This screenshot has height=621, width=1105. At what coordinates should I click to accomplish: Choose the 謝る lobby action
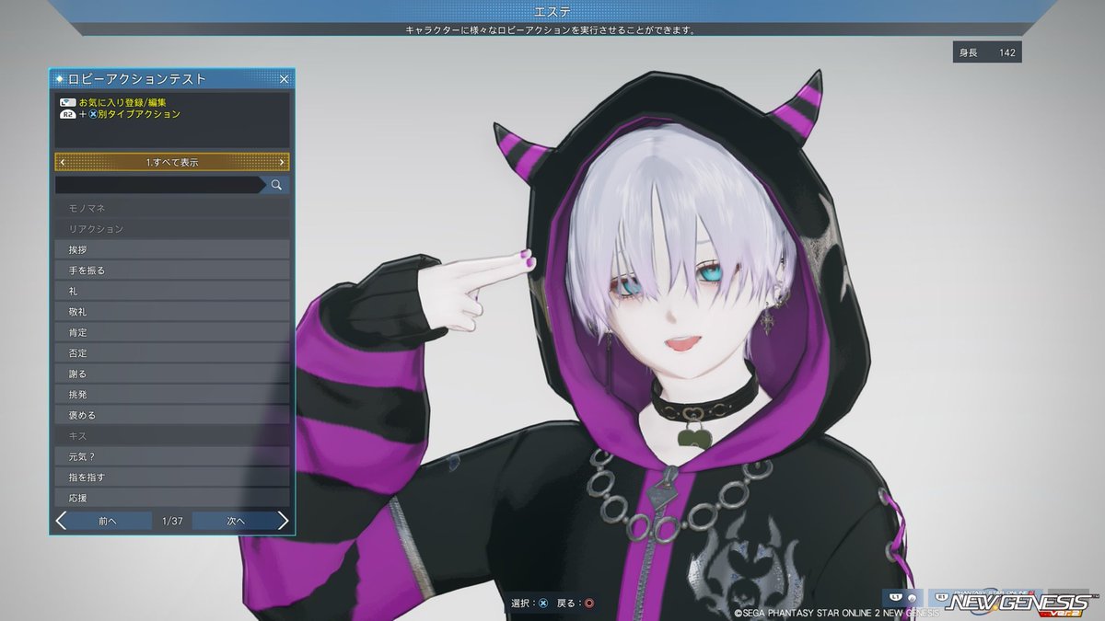click(x=172, y=374)
